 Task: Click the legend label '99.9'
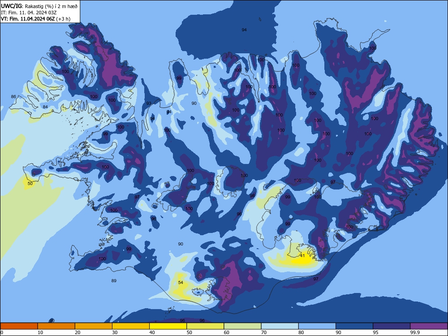click(x=415, y=332)
